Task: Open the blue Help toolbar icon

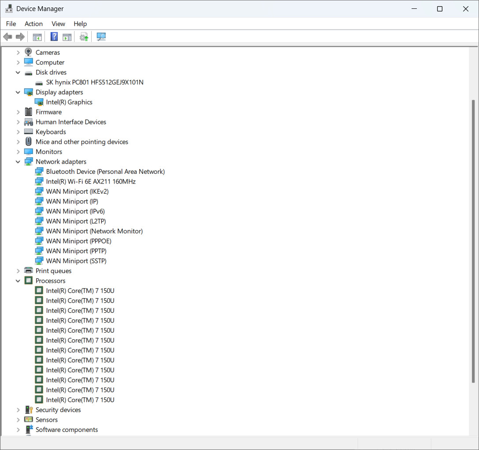Action: [x=54, y=37]
